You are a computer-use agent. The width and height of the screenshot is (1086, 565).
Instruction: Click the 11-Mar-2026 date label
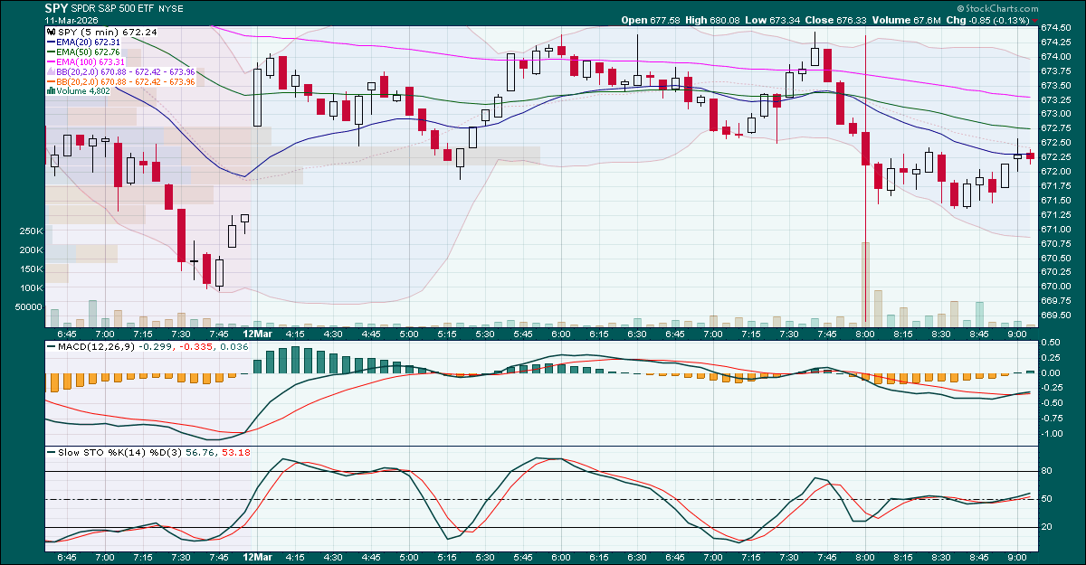[x=73, y=20]
